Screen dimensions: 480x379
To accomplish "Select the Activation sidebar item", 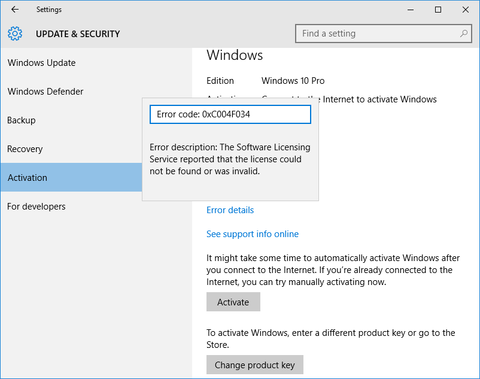I will pos(71,178).
